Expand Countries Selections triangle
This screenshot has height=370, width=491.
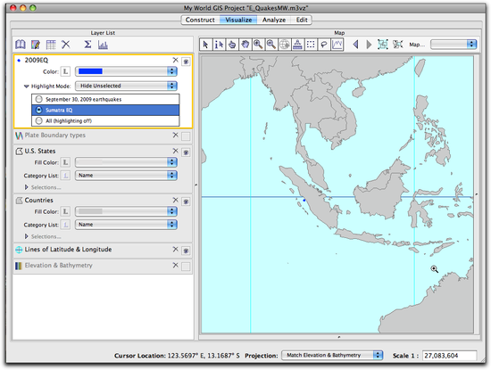[x=27, y=236]
